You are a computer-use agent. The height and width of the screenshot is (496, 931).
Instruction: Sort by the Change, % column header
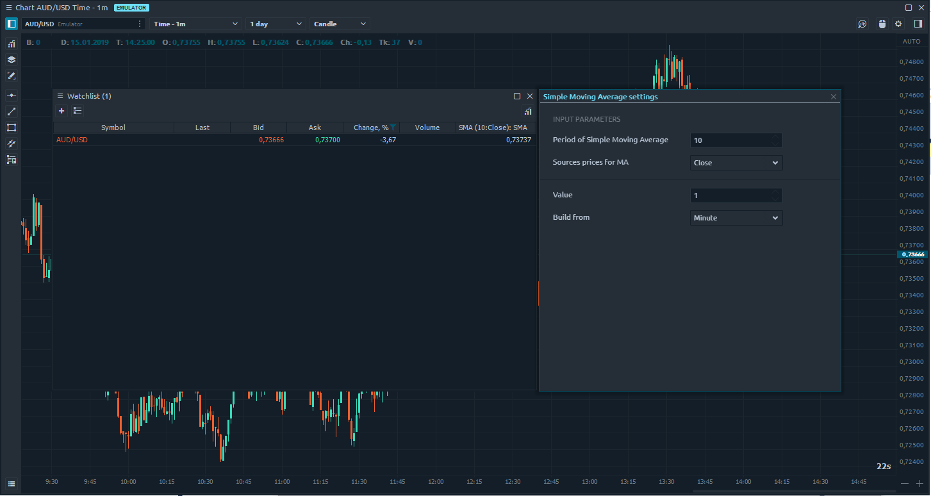pyautogui.click(x=370, y=128)
